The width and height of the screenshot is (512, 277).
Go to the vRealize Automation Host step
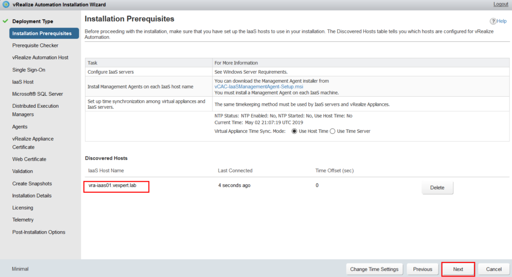click(40, 57)
